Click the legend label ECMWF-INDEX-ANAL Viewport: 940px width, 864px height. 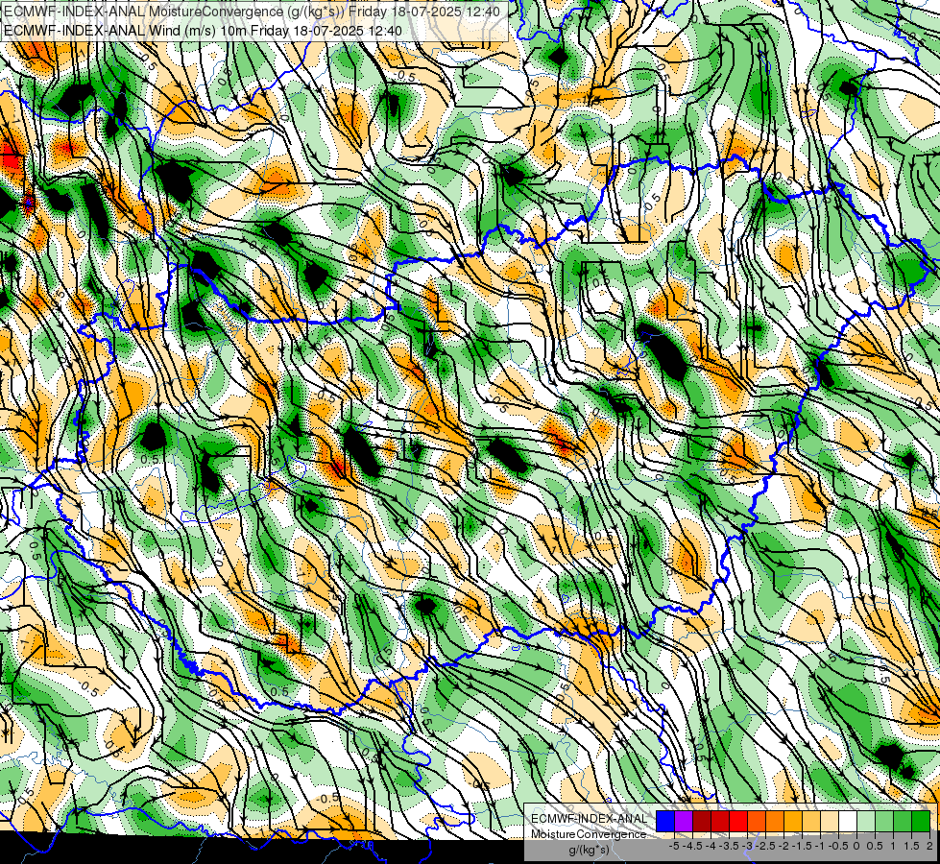coord(590,819)
